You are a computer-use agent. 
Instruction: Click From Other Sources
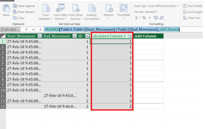pyautogui.click(x=76, y=12)
